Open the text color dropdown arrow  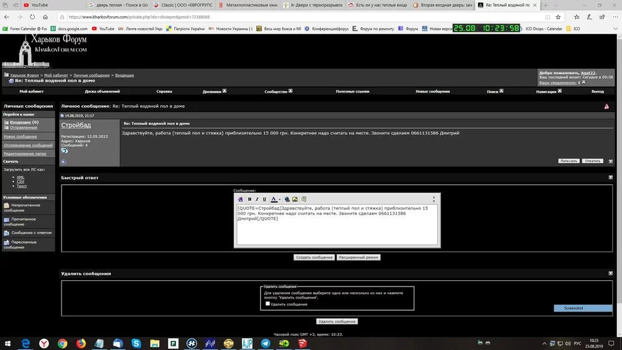[x=280, y=200]
